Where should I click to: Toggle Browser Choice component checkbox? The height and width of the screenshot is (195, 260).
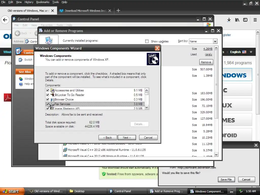(x=47, y=100)
